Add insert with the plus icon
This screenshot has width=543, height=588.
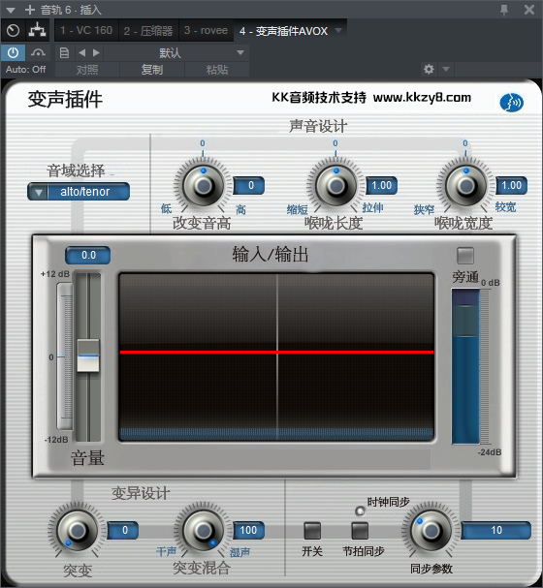pyautogui.click(x=30, y=10)
